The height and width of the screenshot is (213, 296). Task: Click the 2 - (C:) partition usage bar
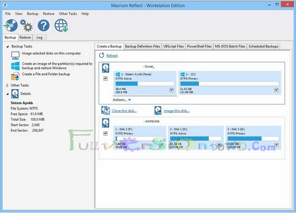(x=230, y=84)
